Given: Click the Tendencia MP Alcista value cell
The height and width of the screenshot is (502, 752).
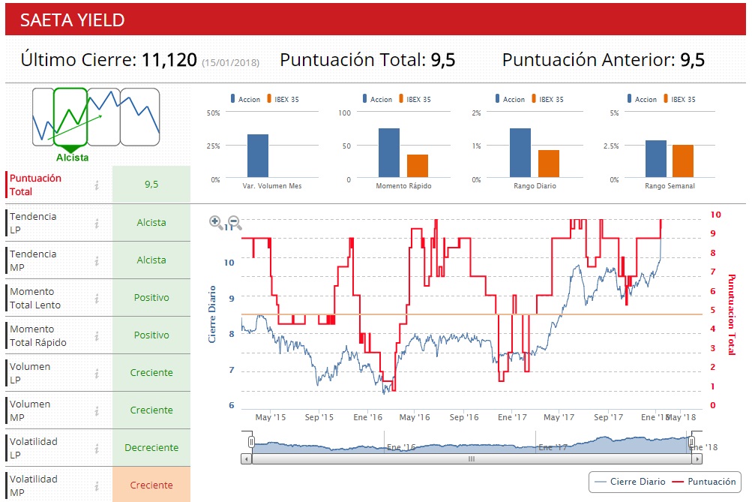Looking at the screenshot, I should [x=151, y=260].
